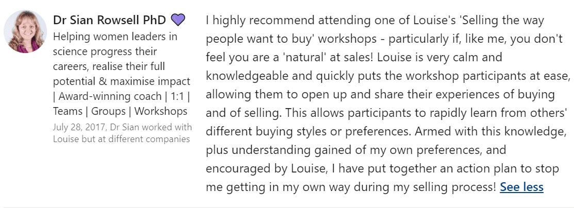Click the 'Teams | Groups | Workshops' line
Viewport: 574px width, 208px height.
pos(120,111)
